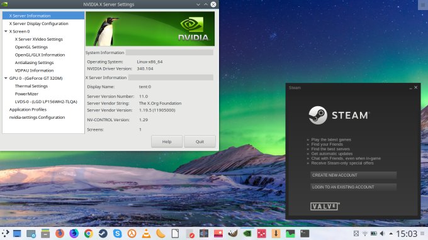Minimize the Steam window
The height and width of the screenshot is (240, 428).
pos(410,88)
